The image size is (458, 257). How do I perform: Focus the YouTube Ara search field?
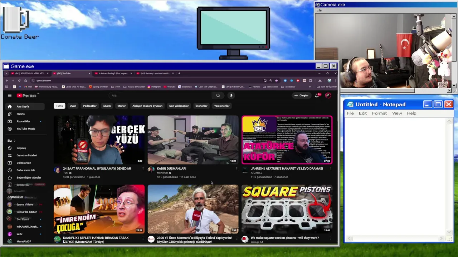coord(161,95)
